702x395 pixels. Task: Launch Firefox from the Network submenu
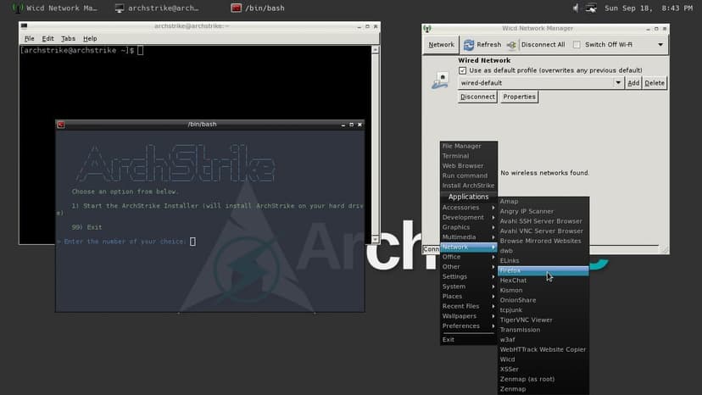click(x=543, y=270)
